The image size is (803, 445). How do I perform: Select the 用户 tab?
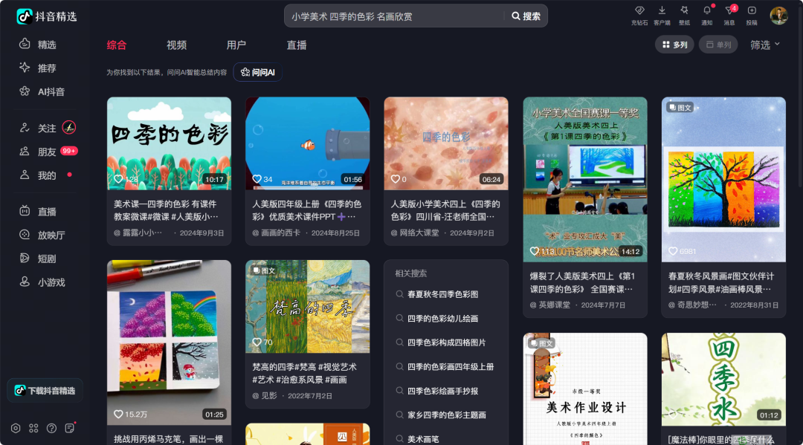[236, 45]
